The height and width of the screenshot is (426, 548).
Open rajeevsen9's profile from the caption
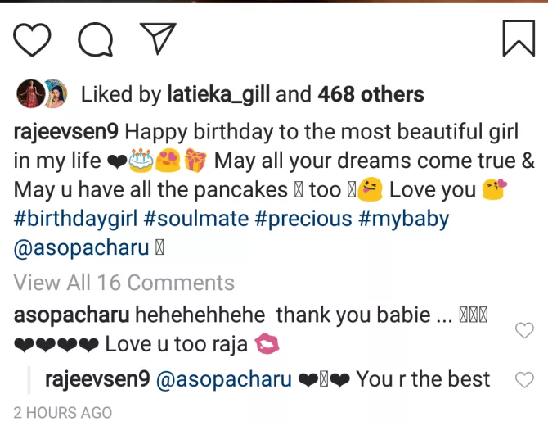65,131
